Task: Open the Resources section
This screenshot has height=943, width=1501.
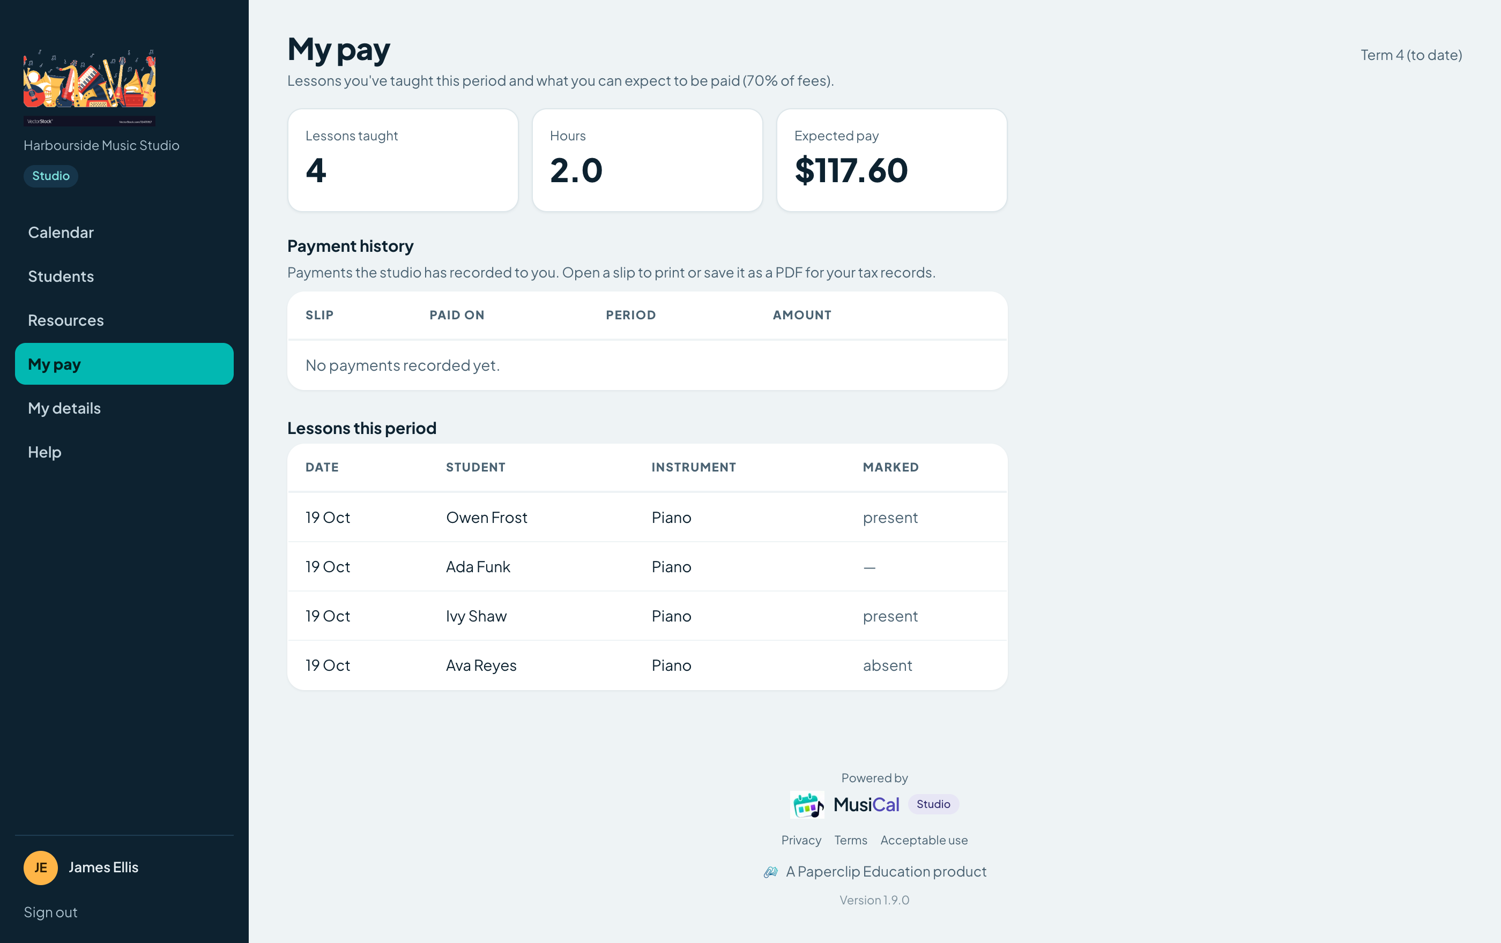Action: (x=124, y=320)
